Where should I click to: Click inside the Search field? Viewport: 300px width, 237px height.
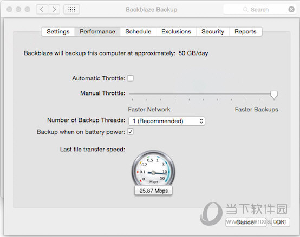(259, 9)
